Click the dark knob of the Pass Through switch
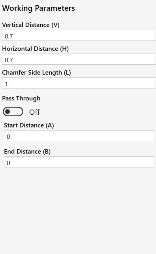 [x=8, y=112]
